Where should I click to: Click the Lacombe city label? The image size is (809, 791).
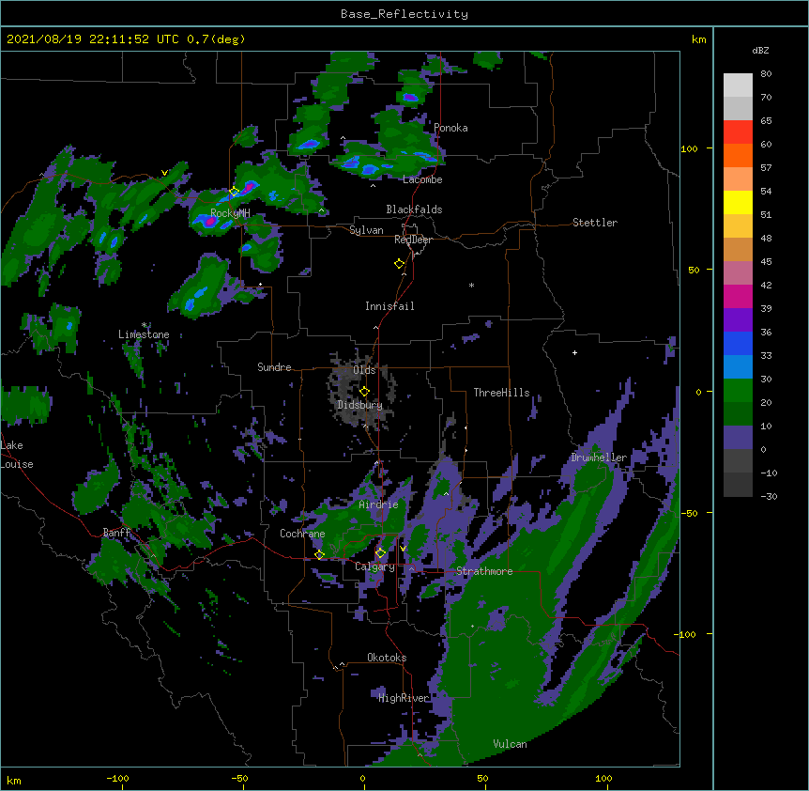coord(422,179)
